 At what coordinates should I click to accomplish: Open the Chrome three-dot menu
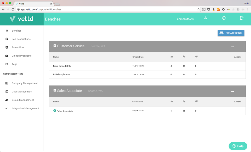tap(248, 9)
